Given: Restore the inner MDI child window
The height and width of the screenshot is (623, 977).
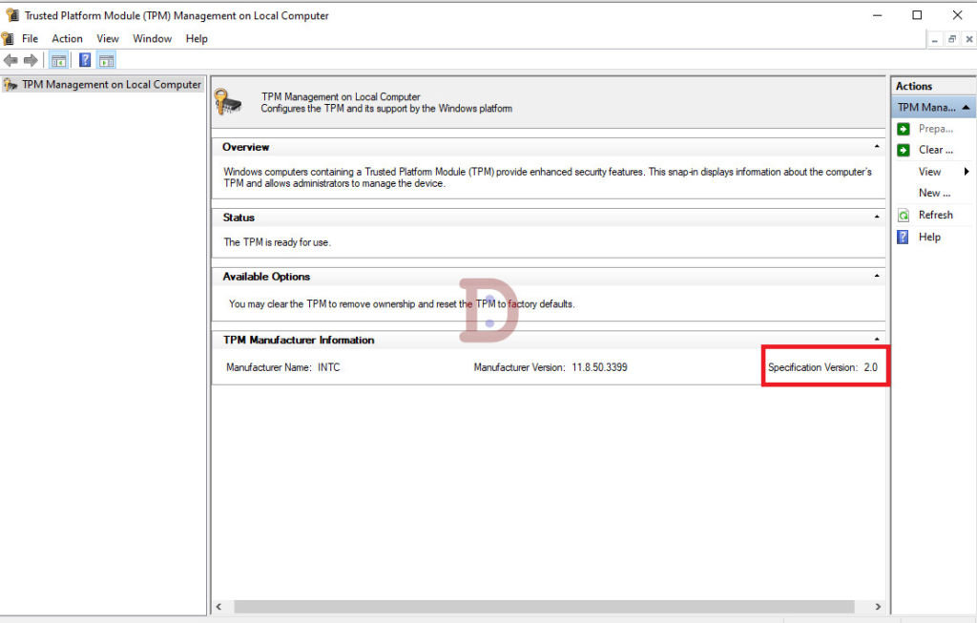Looking at the screenshot, I should tap(951, 39).
